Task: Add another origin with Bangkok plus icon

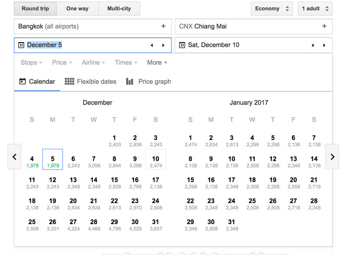Action: (x=164, y=26)
